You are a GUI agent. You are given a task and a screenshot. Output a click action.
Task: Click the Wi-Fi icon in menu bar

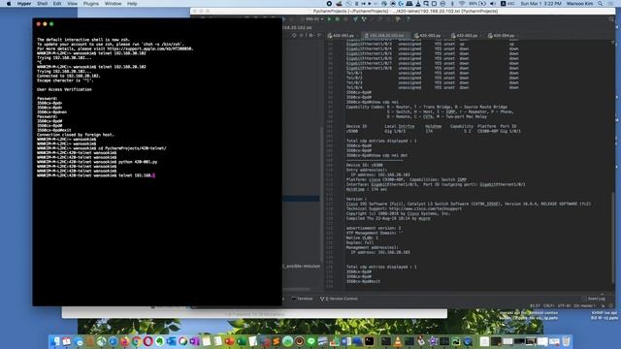pos(462,4)
